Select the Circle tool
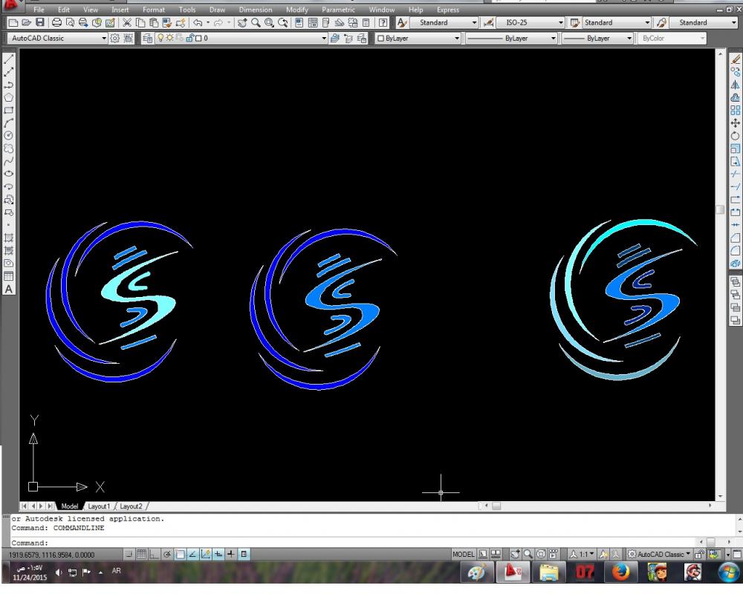Viewport: 743px width, 594px height. [8, 136]
